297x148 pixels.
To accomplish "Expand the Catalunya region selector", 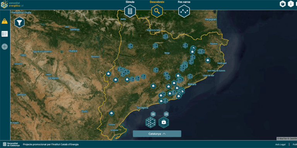I will [157, 134].
